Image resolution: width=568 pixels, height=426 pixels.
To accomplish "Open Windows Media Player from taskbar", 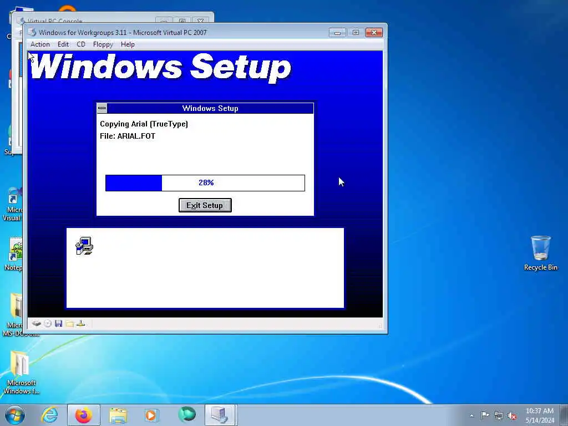I will tap(151, 415).
